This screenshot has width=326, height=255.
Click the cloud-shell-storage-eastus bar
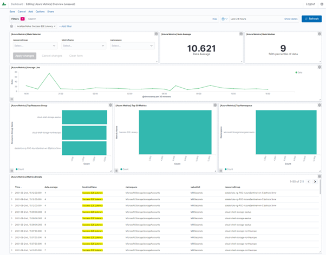click(x=84, y=117)
